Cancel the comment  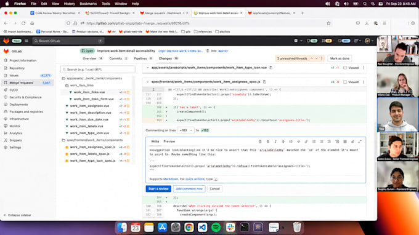[x=214, y=189]
